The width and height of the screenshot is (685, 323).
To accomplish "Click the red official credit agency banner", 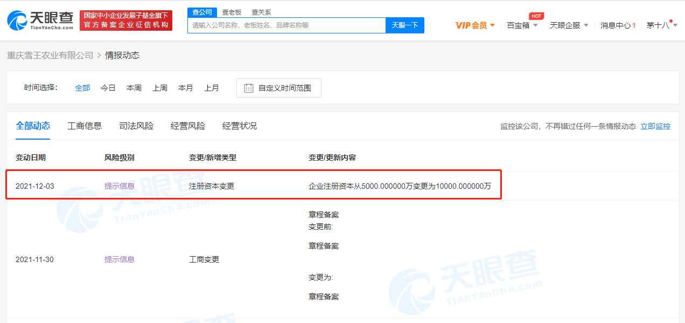I will click(126, 20).
